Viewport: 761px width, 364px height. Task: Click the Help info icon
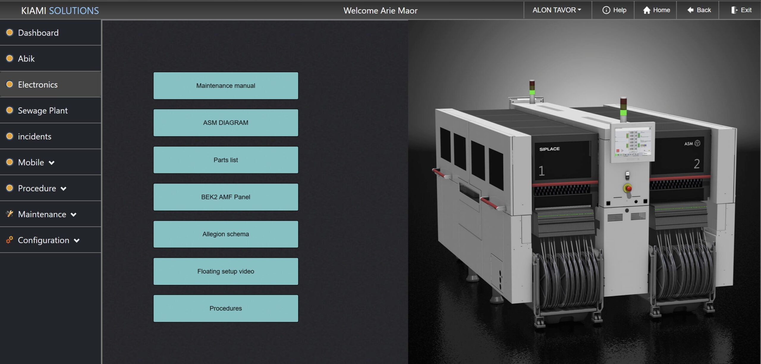pyautogui.click(x=606, y=10)
